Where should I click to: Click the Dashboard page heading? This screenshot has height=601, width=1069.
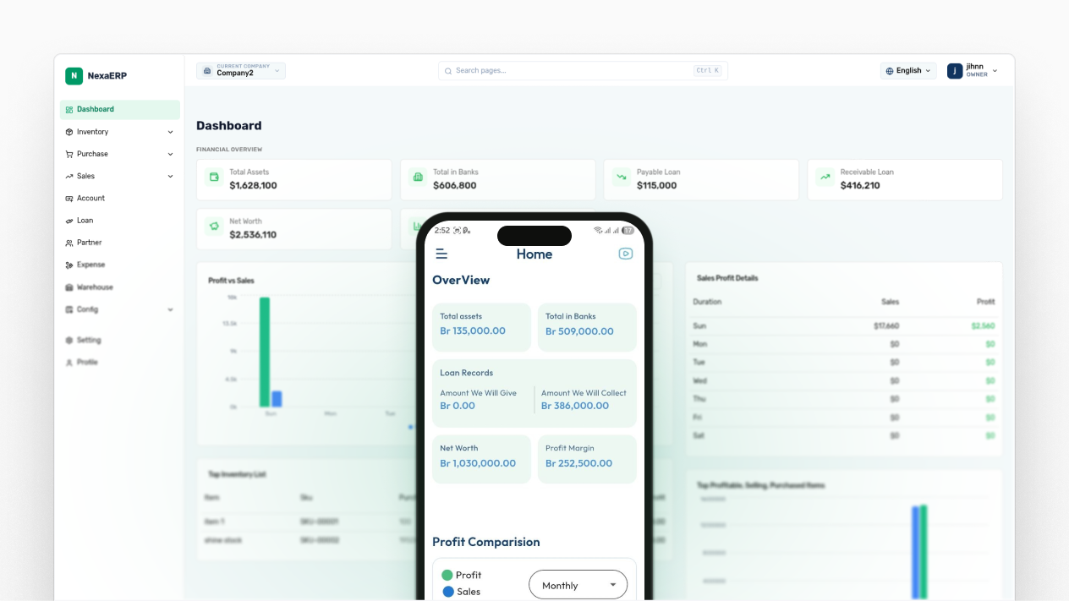(229, 126)
